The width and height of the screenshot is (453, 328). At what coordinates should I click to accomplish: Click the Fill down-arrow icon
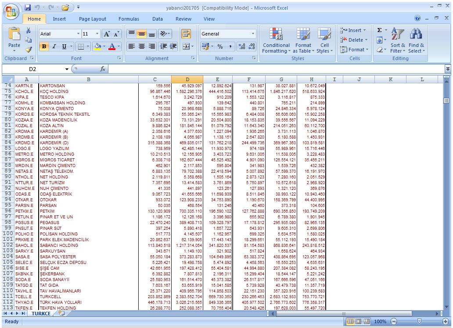click(380, 40)
